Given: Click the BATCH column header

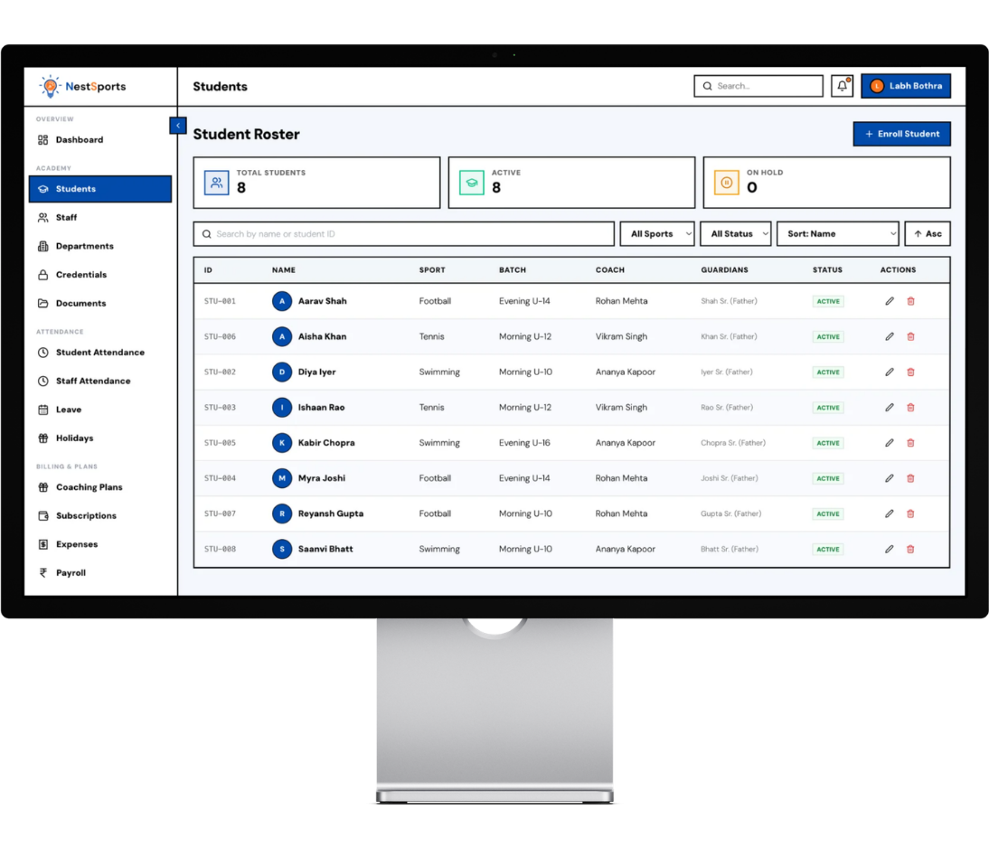Looking at the screenshot, I should 513,270.
